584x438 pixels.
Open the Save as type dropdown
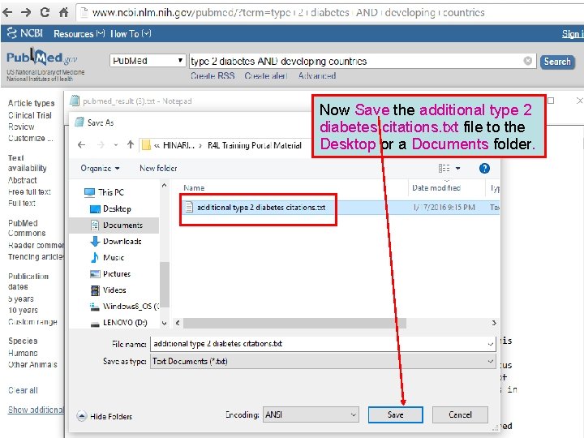324,361
